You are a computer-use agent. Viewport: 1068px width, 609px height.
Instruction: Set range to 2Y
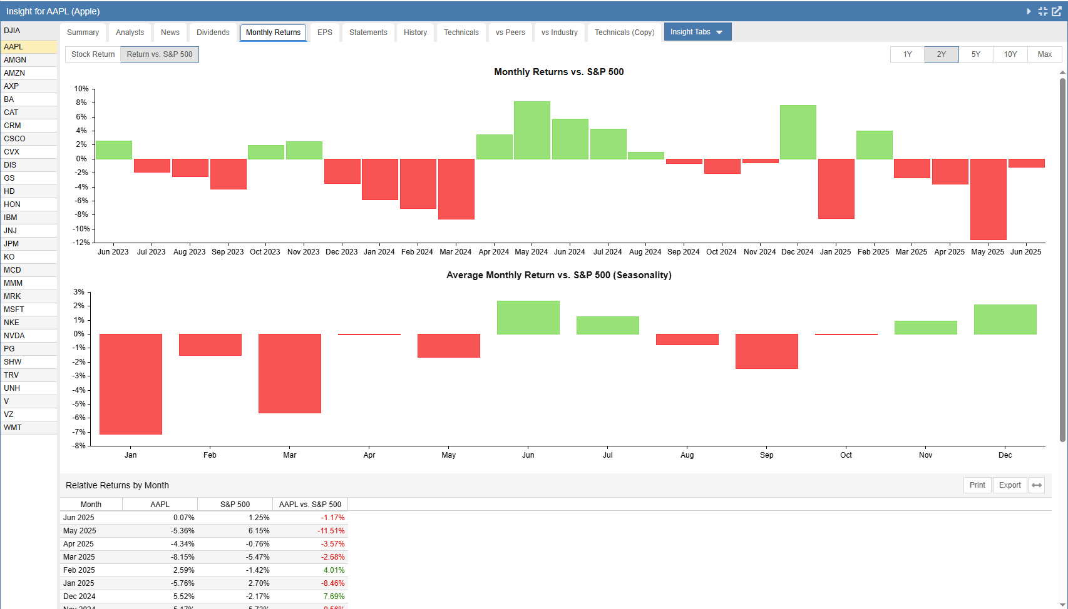click(942, 54)
